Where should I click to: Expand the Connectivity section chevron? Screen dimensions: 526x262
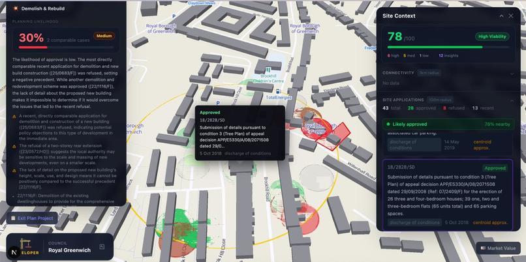[512, 73]
